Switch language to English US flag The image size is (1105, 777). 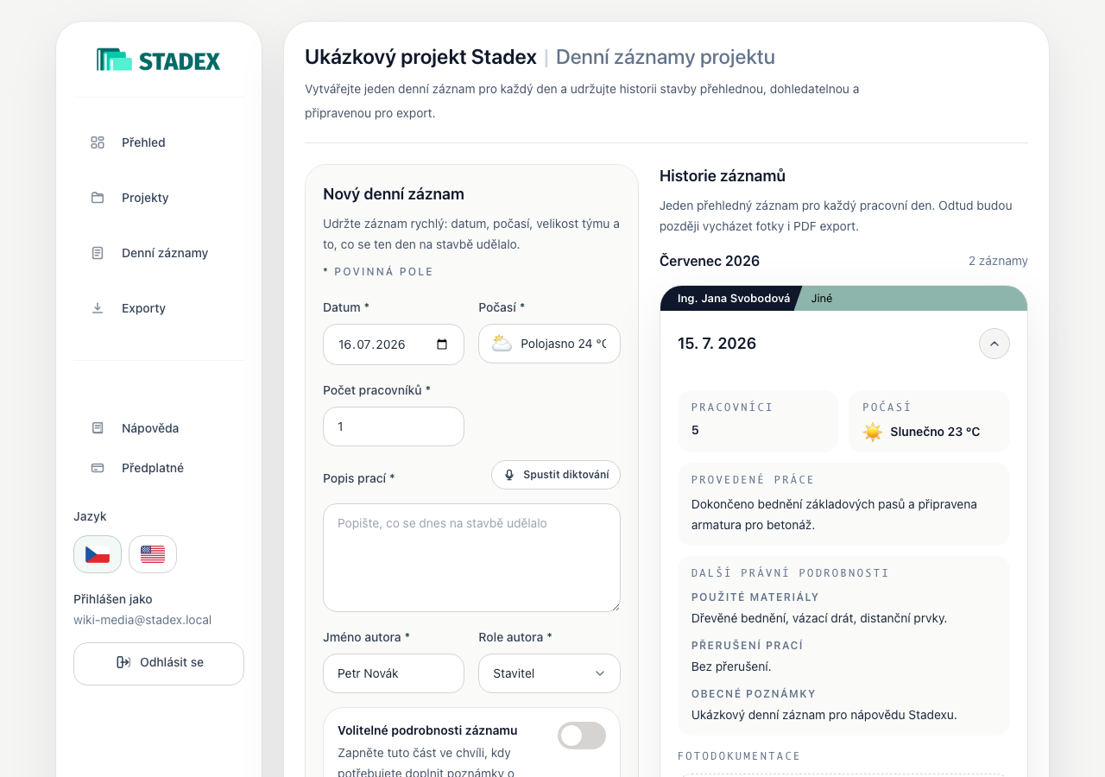point(153,554)
